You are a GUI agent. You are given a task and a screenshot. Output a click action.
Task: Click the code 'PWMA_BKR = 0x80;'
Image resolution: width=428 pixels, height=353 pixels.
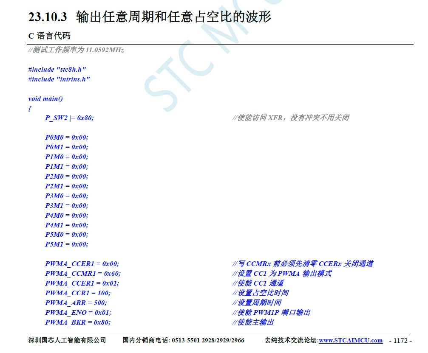pyautogui.click(x=78, y=322)
